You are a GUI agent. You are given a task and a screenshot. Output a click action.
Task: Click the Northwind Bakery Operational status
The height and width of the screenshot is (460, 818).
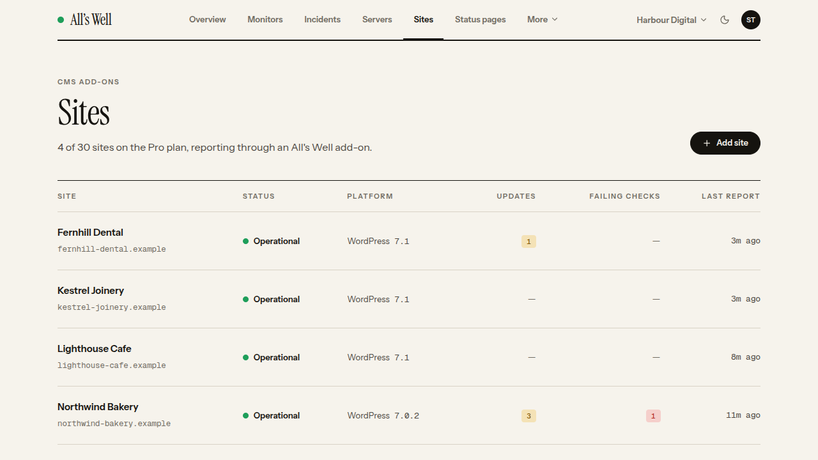tap(272, 415)
